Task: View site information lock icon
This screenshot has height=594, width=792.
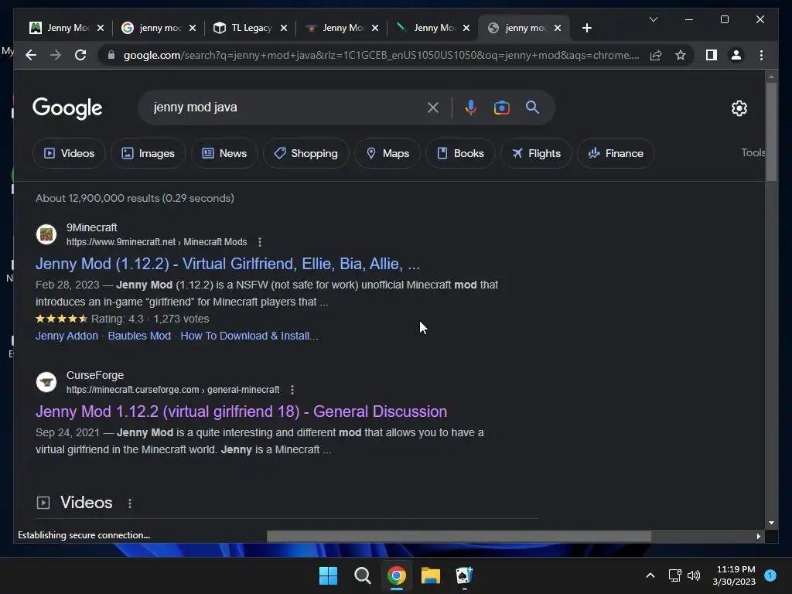Action: coord(111,55)
